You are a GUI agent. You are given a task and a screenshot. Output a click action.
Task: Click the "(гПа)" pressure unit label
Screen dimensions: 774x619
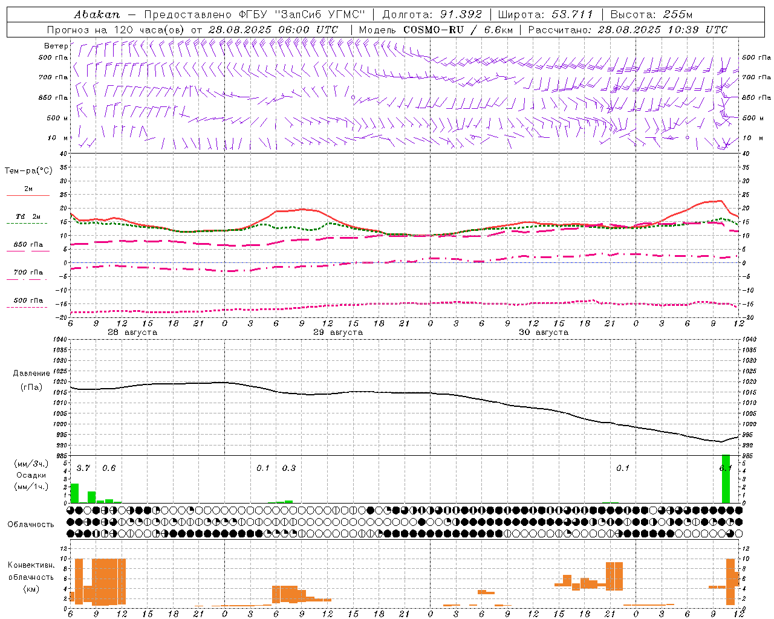coord(31,387)
